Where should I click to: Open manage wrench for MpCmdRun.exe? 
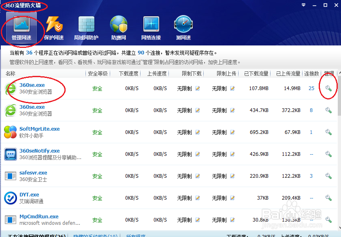point(328,220)
